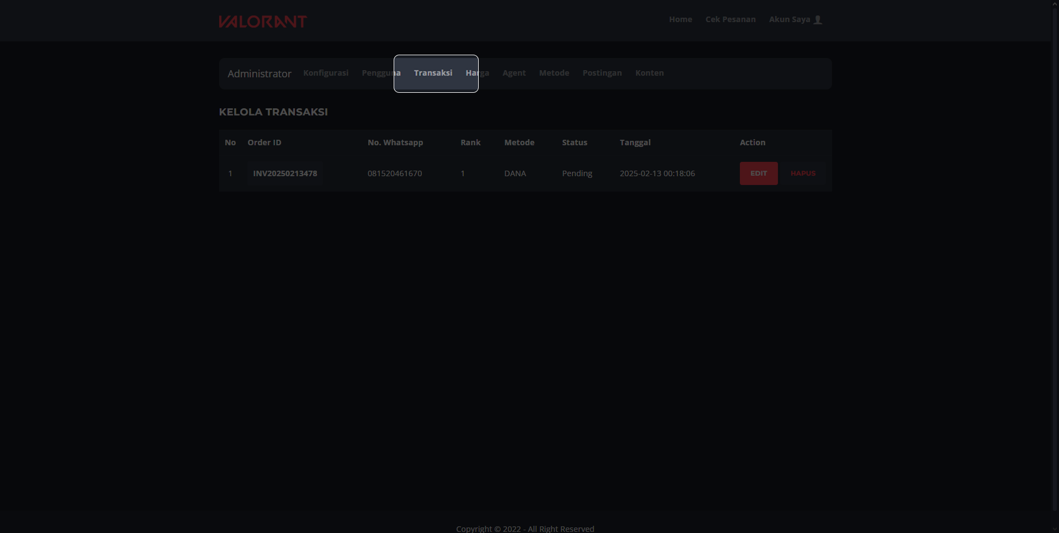Go to the Postingan tab

(x=602, y=73)
